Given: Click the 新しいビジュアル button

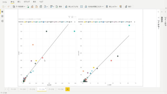Looking at the screenshot, I should coord(71,7).
